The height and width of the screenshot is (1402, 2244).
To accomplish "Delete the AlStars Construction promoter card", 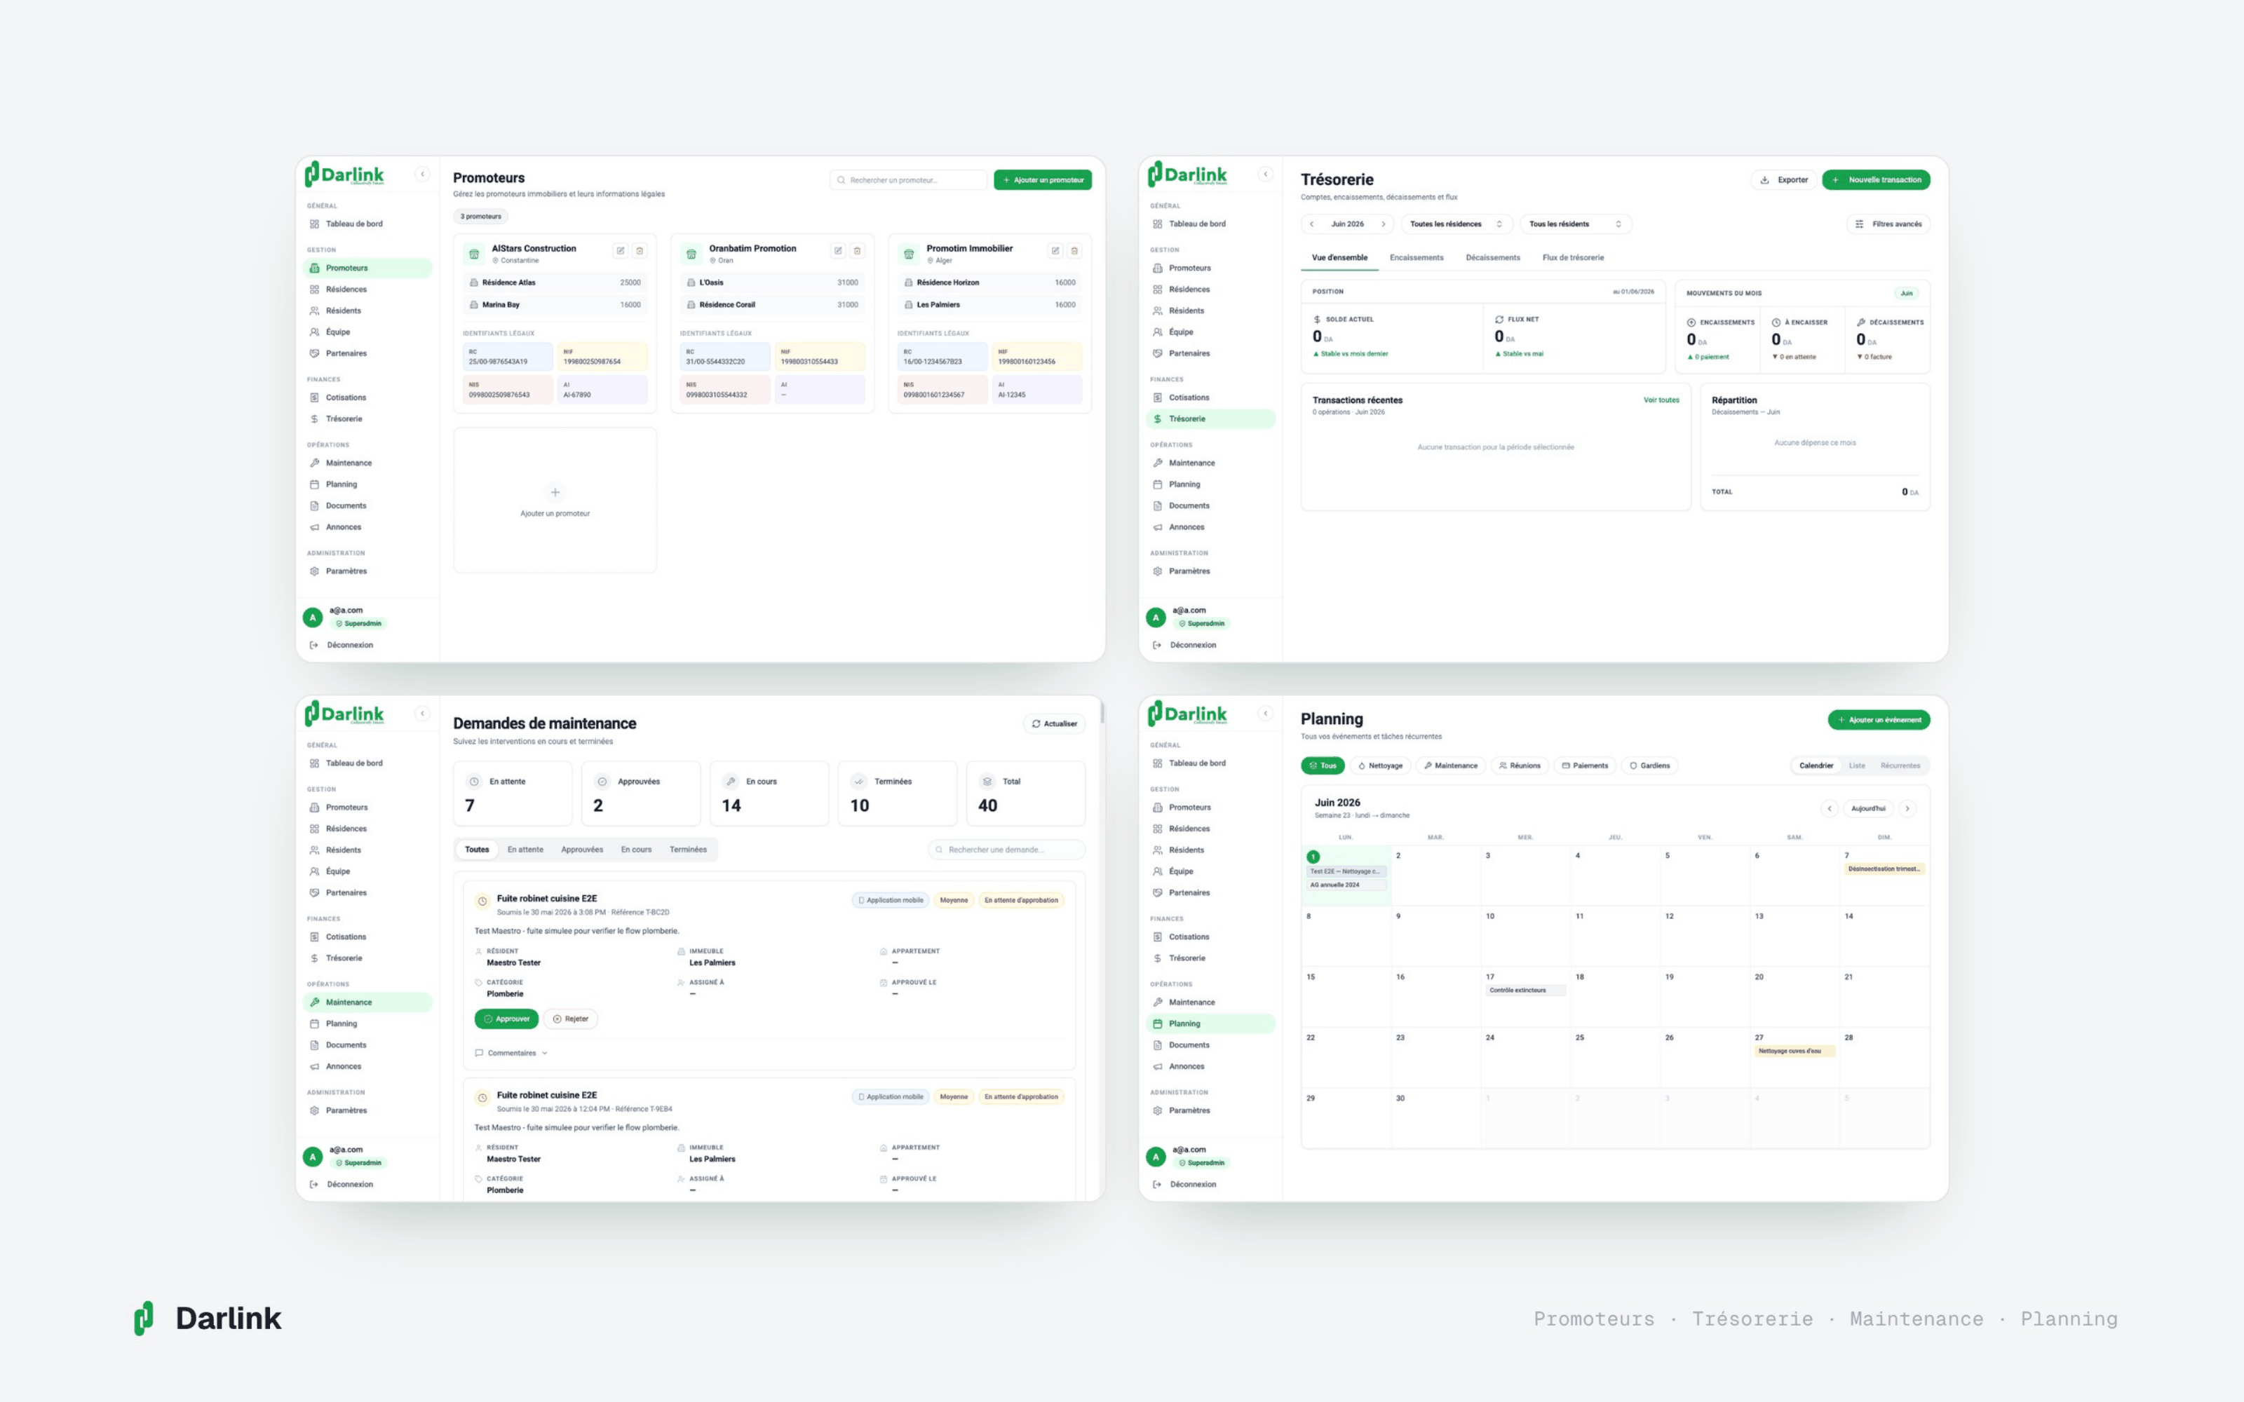I will tap(640, 250).
